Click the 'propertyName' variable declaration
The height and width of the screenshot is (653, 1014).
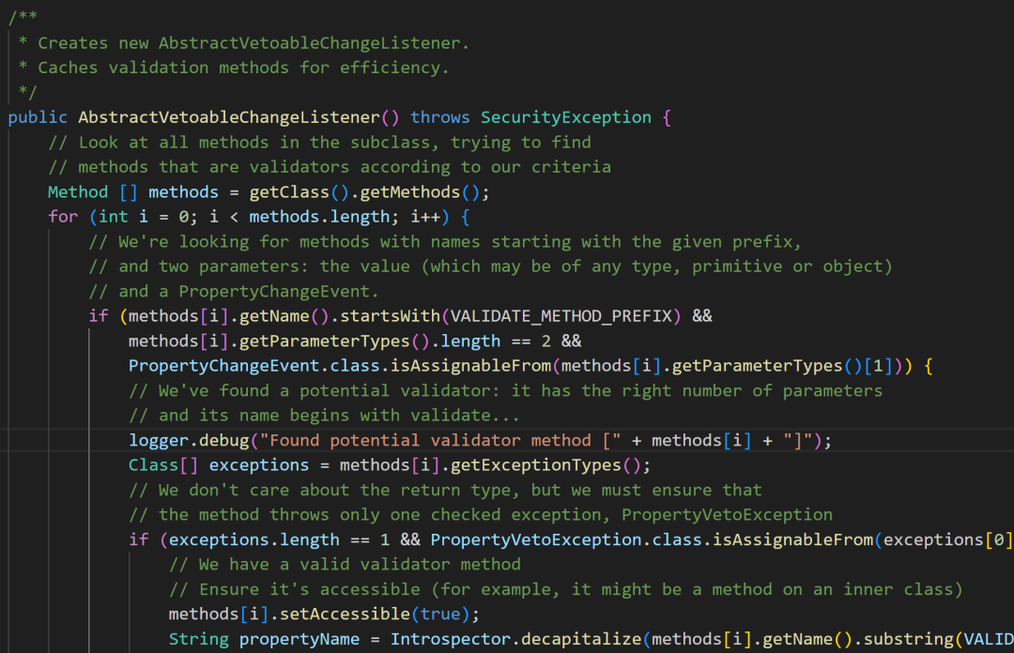[x=300, y=639]
